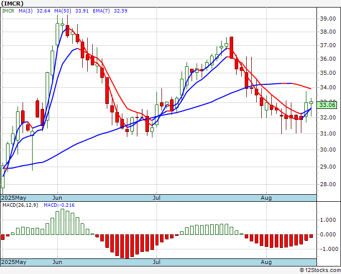
Task: Select the EMA(7) legend label
Action: 101,11
